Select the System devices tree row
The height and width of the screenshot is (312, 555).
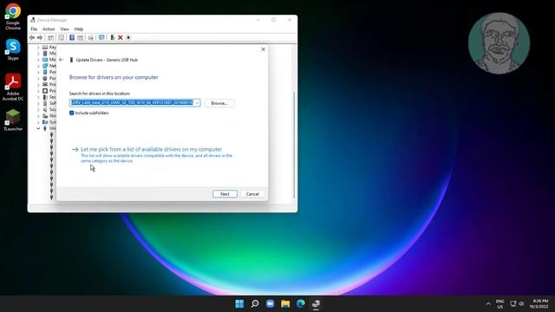(49, 122)
